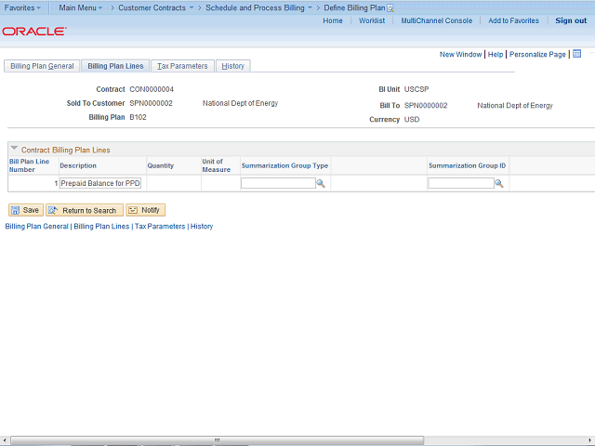Switch to Tax Parameters tab
This screenshot has height=446, width=595.
click(x=182, y=66)
